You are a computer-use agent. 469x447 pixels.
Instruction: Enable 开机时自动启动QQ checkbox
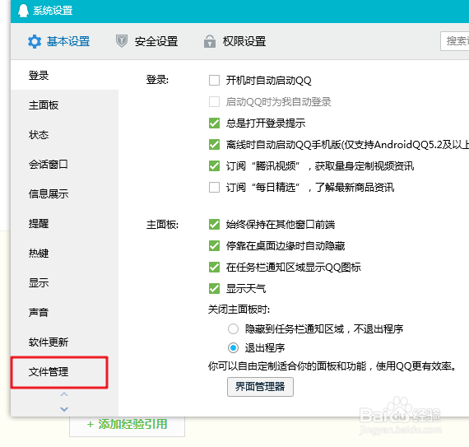click(x=214, y=80)
